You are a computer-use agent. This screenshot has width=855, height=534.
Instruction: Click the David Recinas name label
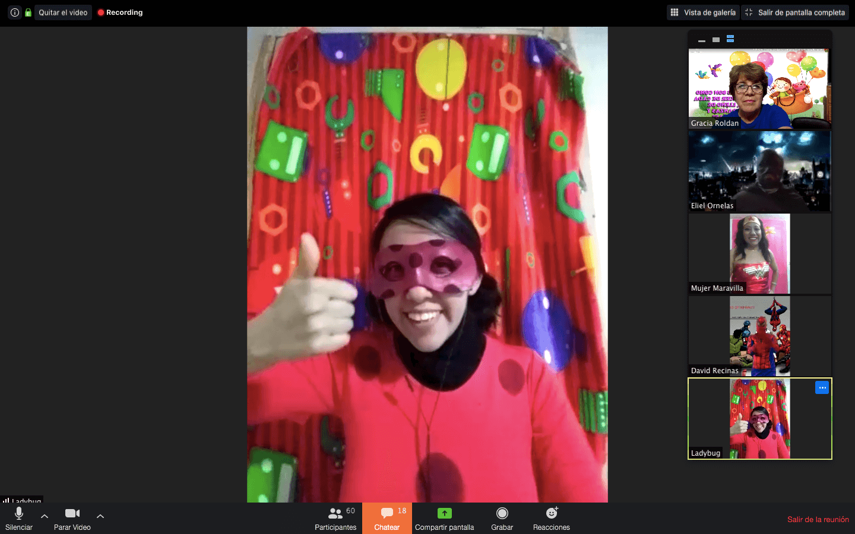(x=714, y=370)
